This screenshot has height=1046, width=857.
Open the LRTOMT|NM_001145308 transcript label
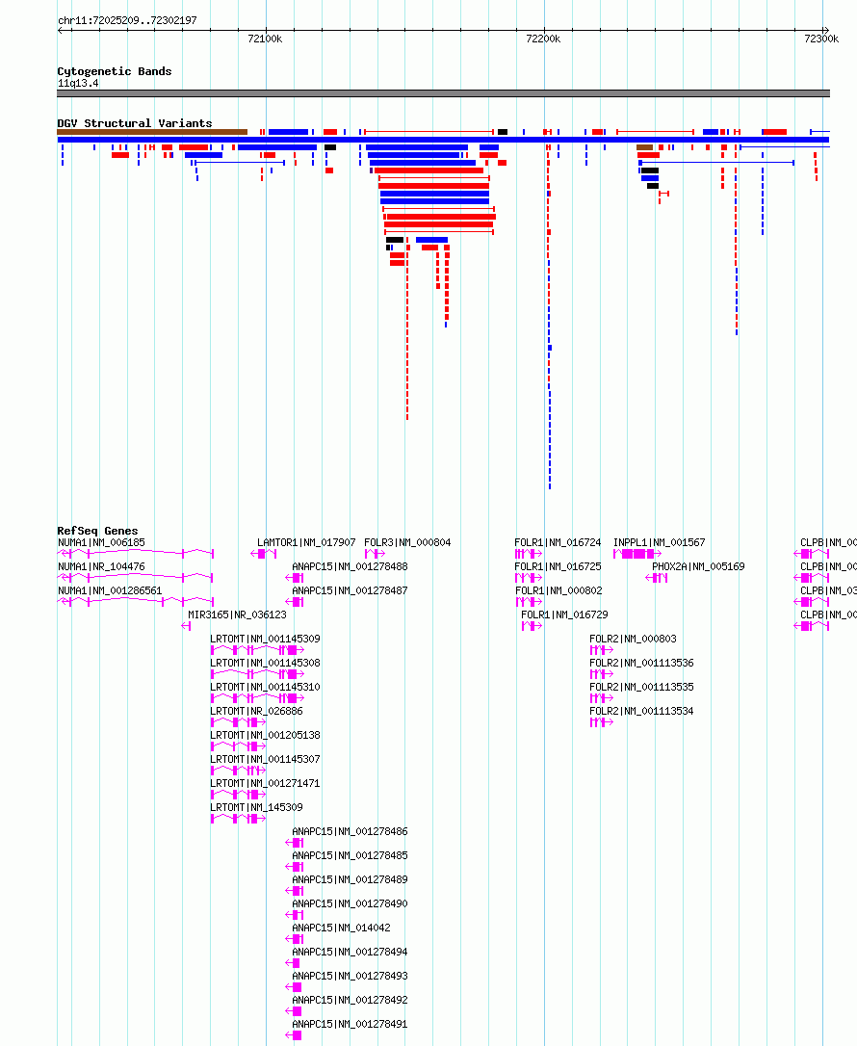tap(266, 663)
